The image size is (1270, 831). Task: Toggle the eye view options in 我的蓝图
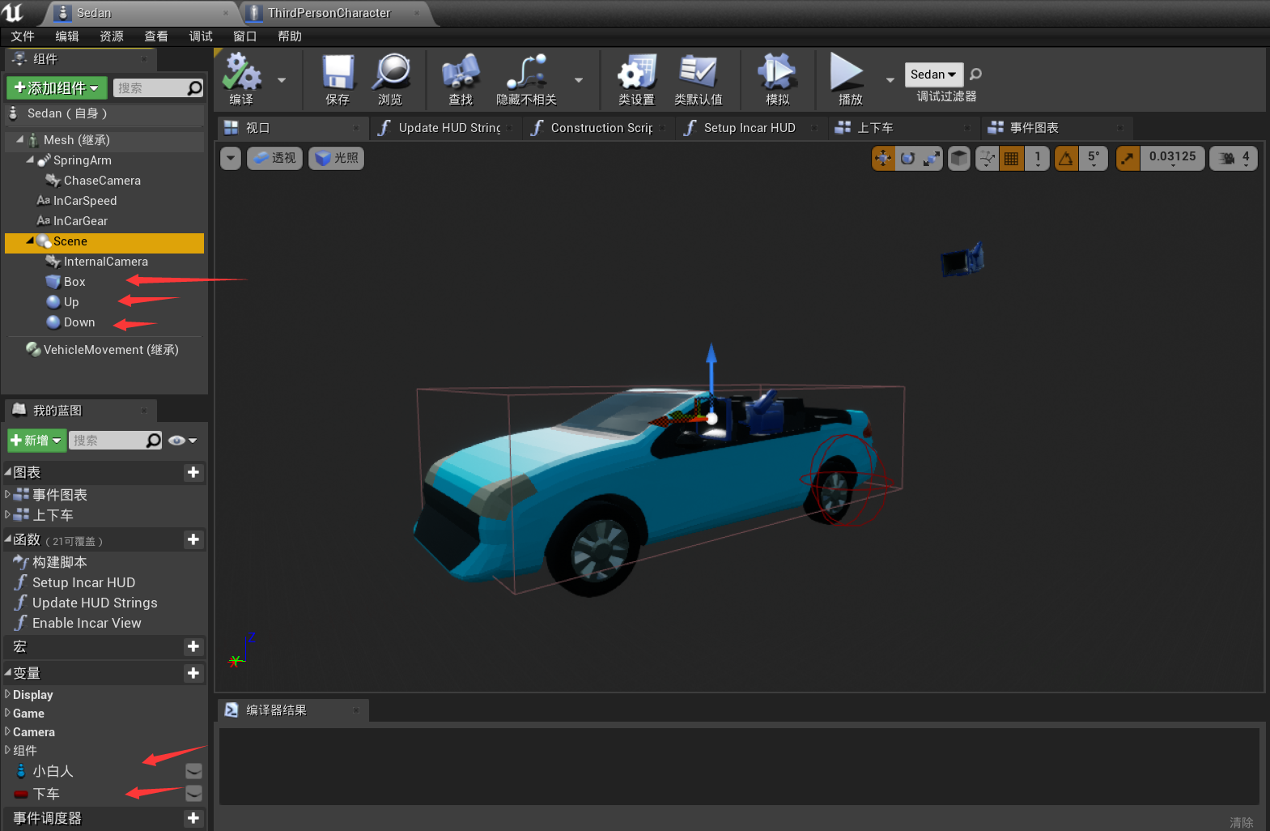click(x=177, y=441)
